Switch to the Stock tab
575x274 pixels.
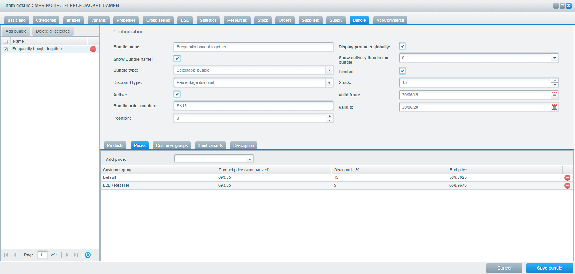tap(263, 20)
